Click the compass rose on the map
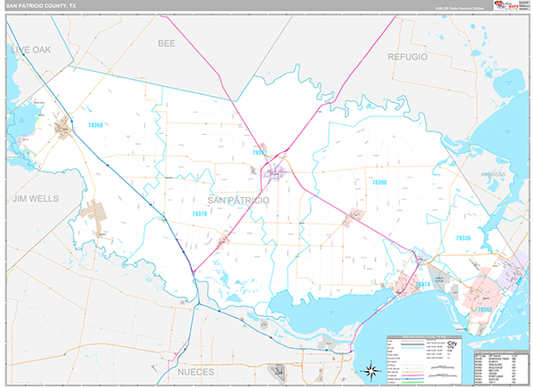The width and height of the screenshot is (533, 387). [x=370, y=370]
